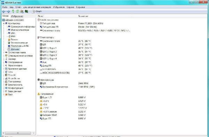Open the Вид menu
Screen dimensions: 209x137
(x=11, y=7)
